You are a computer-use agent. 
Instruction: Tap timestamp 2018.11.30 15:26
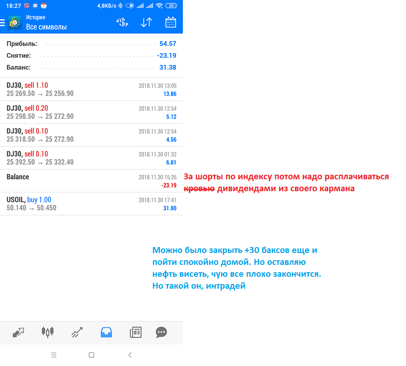[157, 177]
